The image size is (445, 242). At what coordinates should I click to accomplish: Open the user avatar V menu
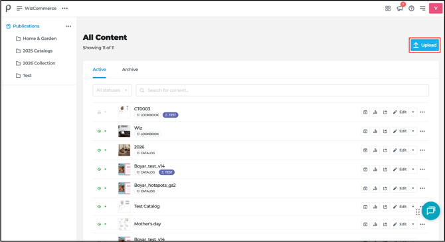click(x=436, y=8)
